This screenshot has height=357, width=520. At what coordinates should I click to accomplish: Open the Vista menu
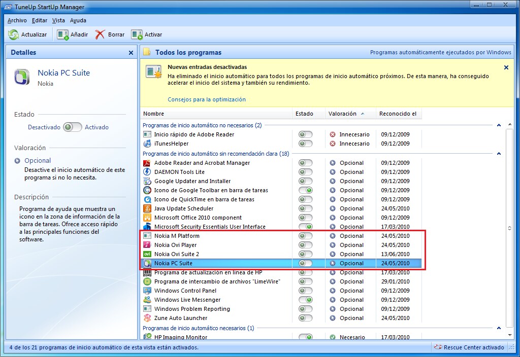coord(58,20)
